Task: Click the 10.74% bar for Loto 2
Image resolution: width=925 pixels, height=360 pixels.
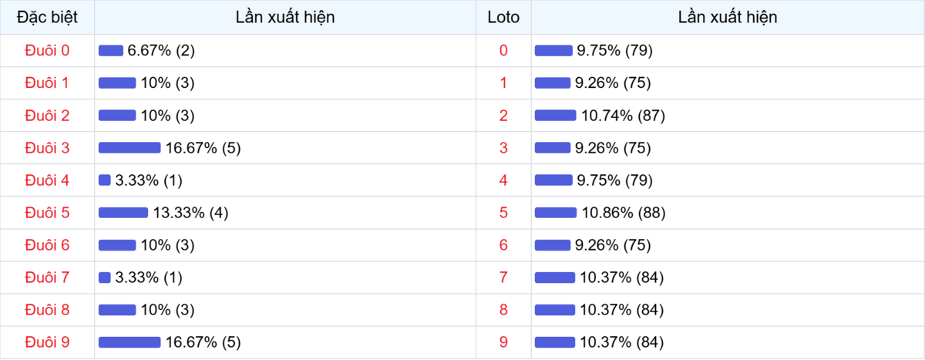Action: pos(555,116)
